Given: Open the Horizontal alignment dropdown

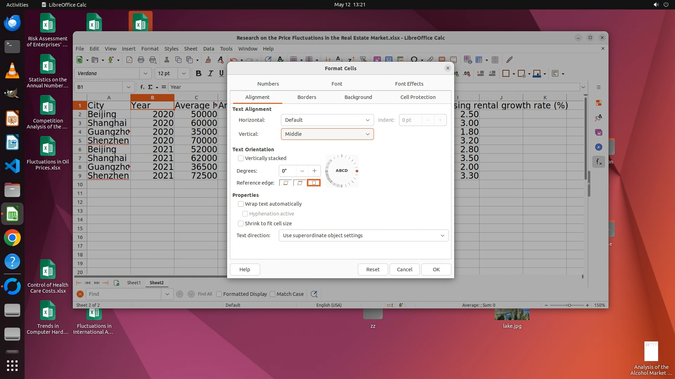Looking at the screenshot, I should 327,120.
